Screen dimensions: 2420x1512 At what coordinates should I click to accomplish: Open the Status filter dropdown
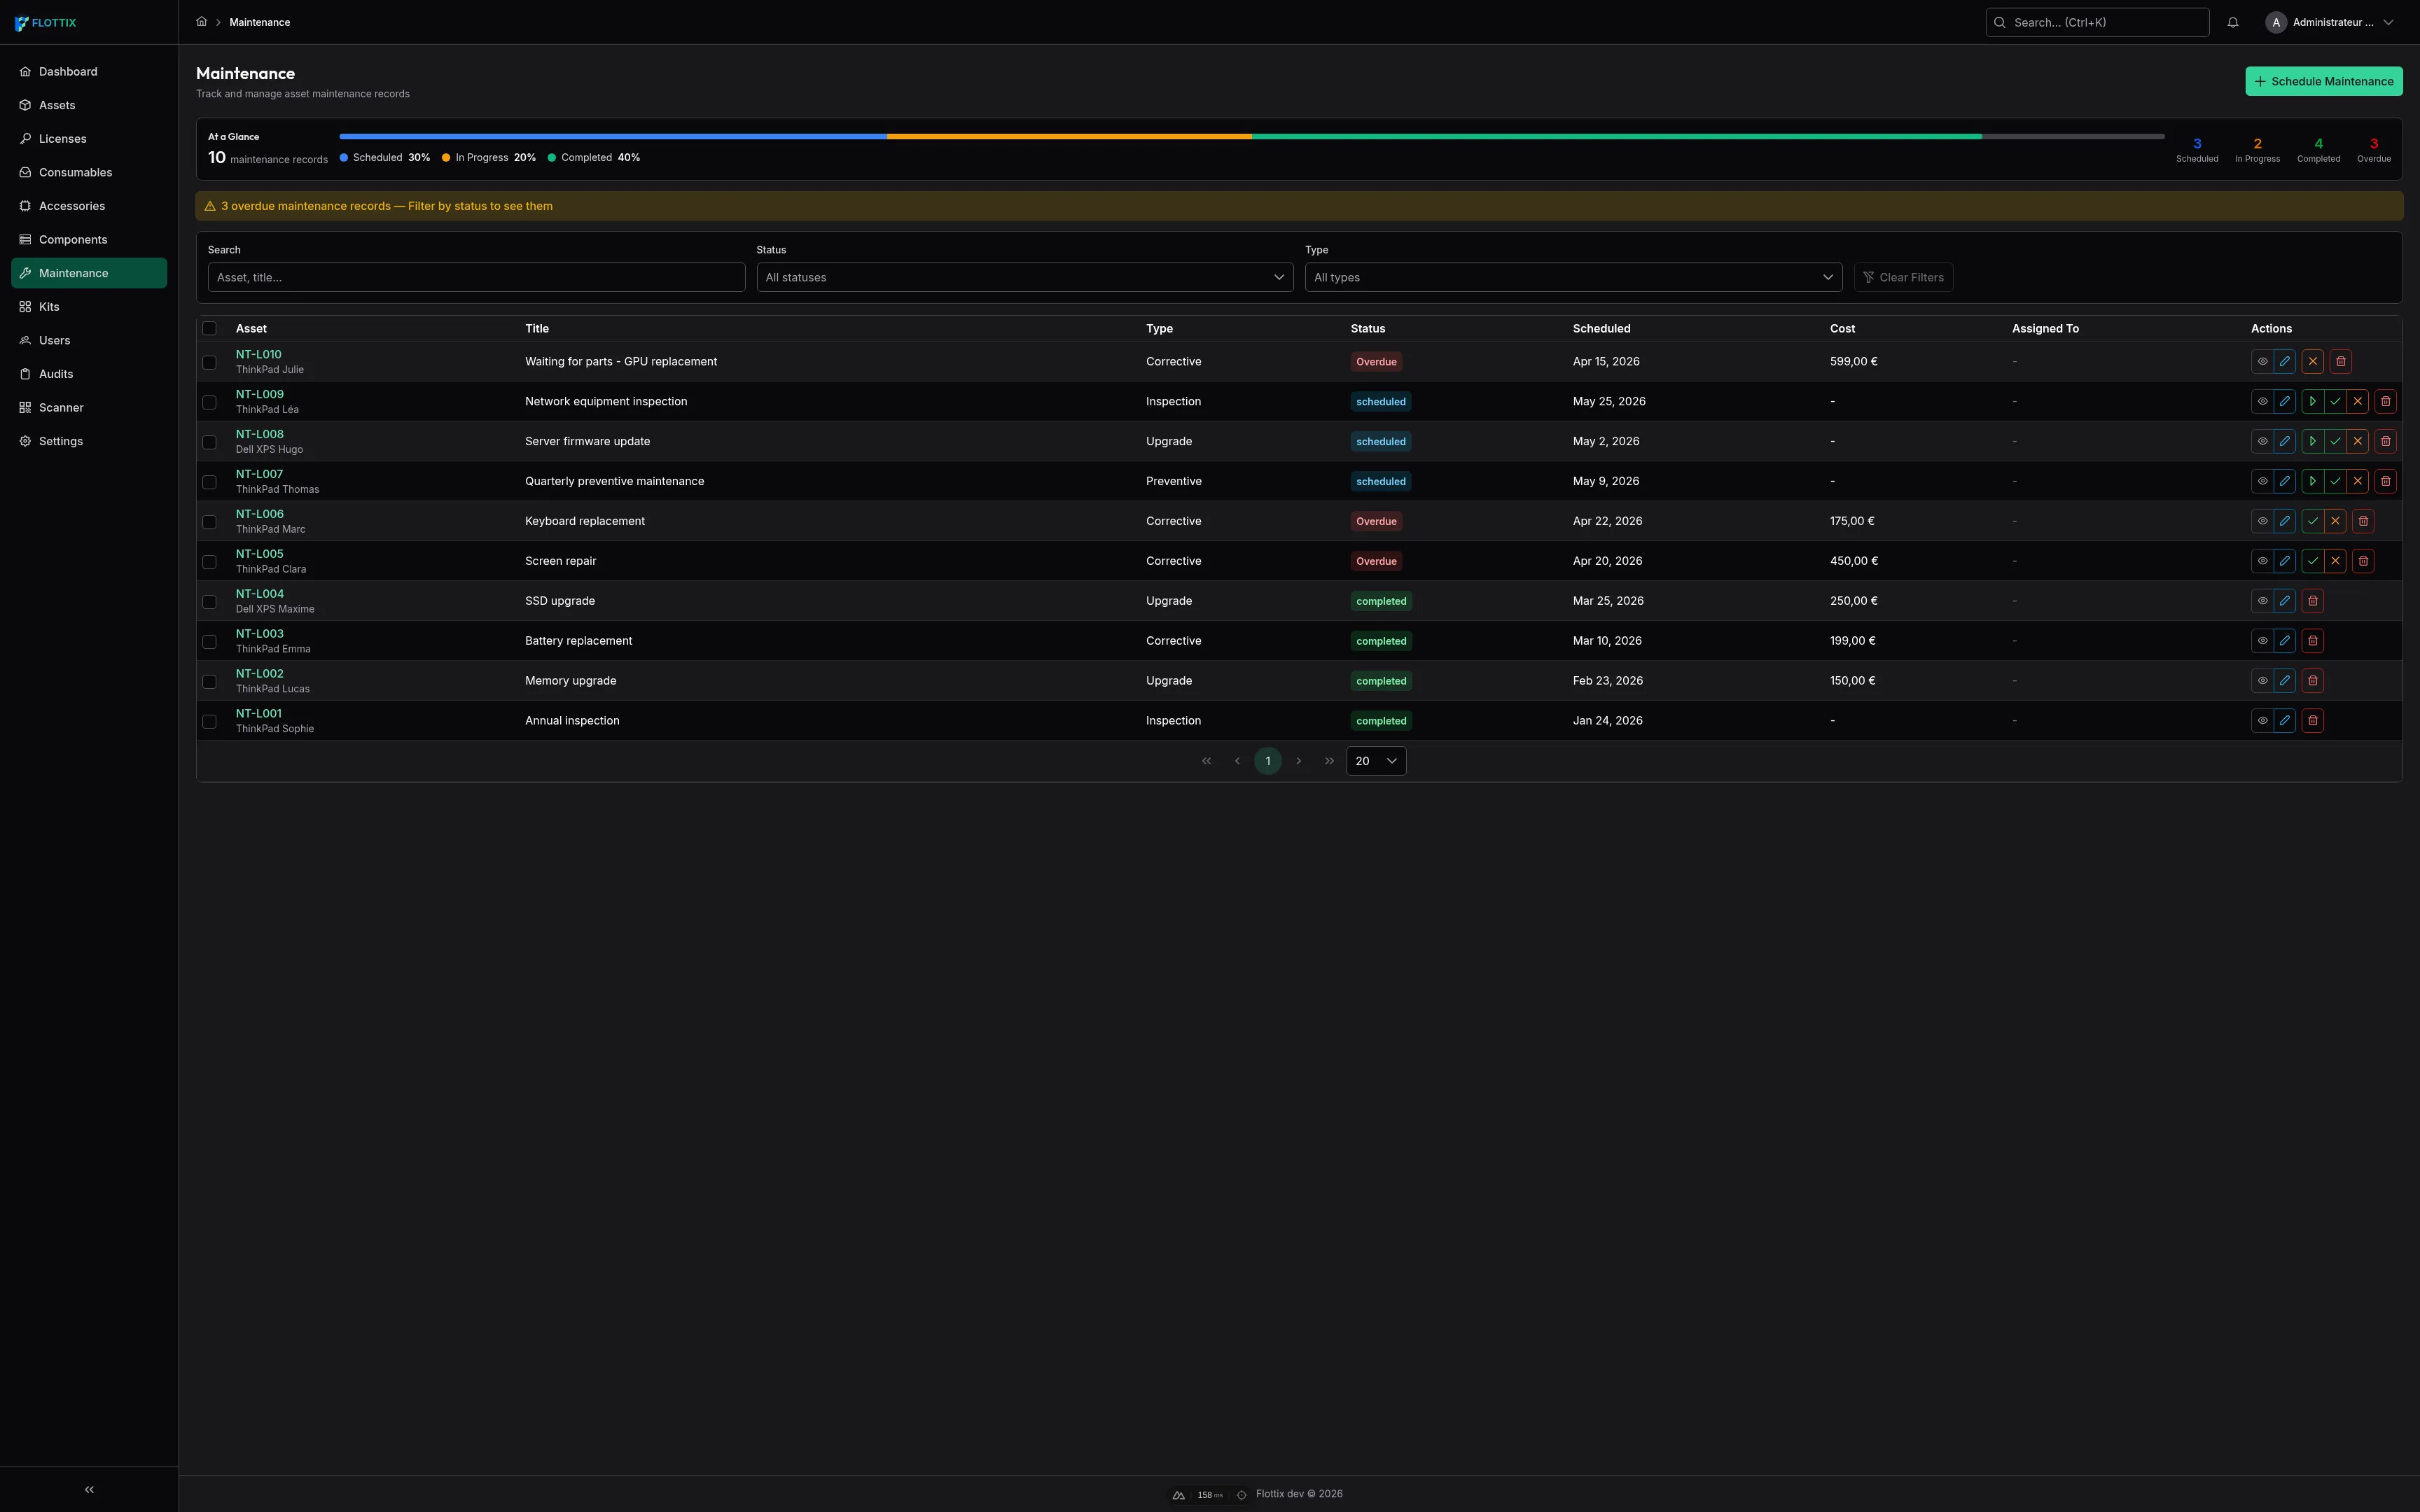tap(1025, 277)
